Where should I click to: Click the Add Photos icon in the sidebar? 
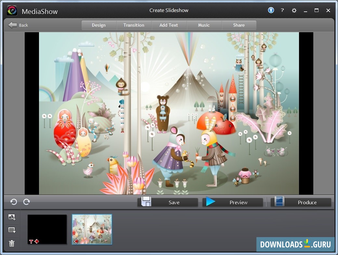click(x=11, y=217)
